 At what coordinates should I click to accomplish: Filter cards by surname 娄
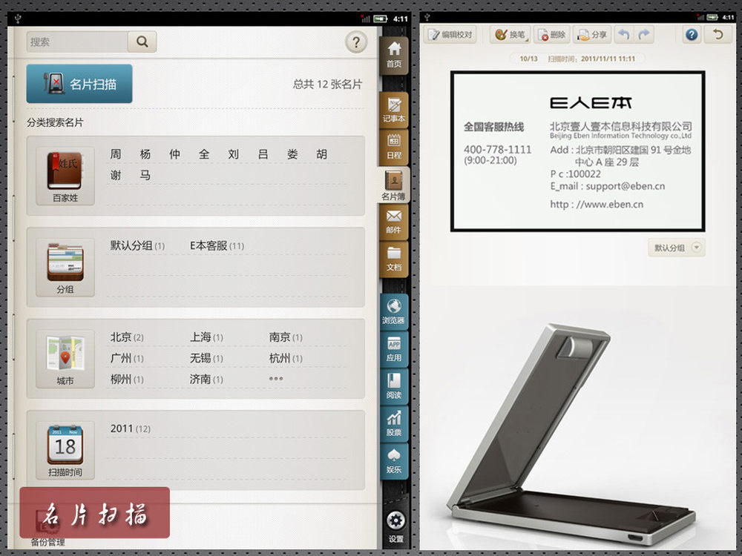pos(292,154)
